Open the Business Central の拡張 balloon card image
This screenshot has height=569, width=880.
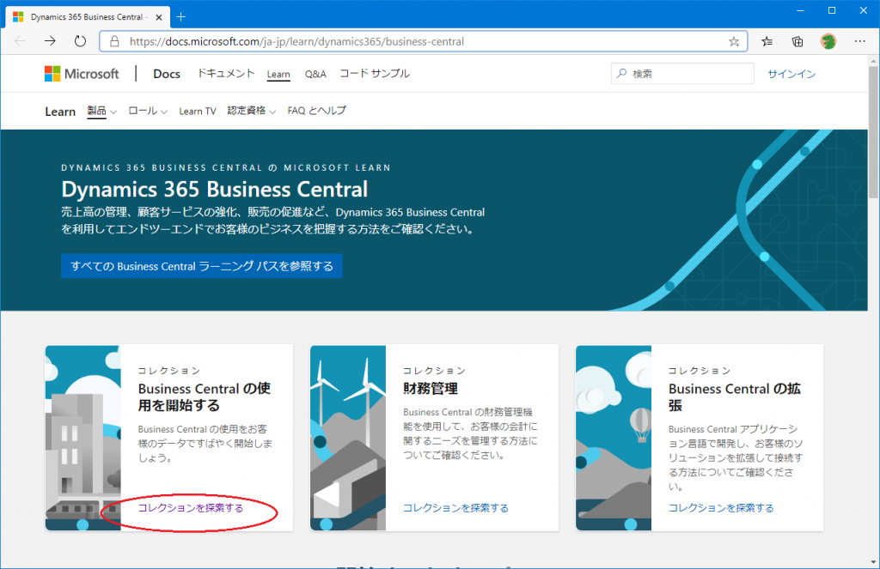coord(614,438)
